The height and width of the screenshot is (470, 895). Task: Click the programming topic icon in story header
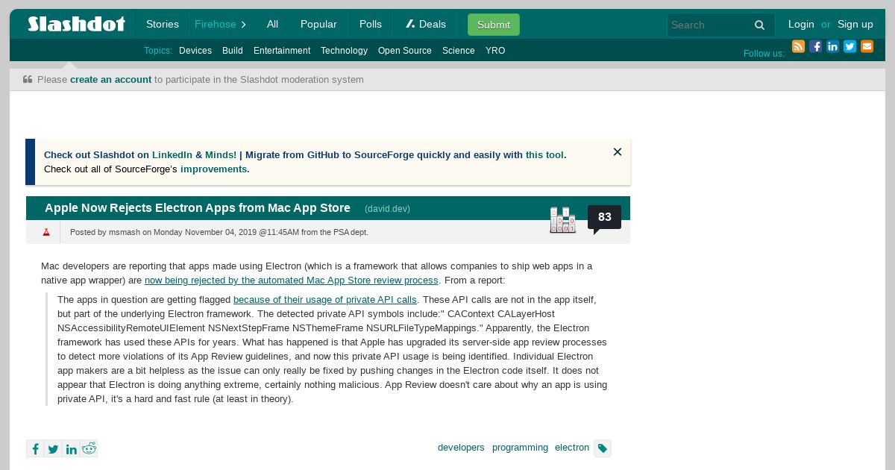(x=563, y=220)
